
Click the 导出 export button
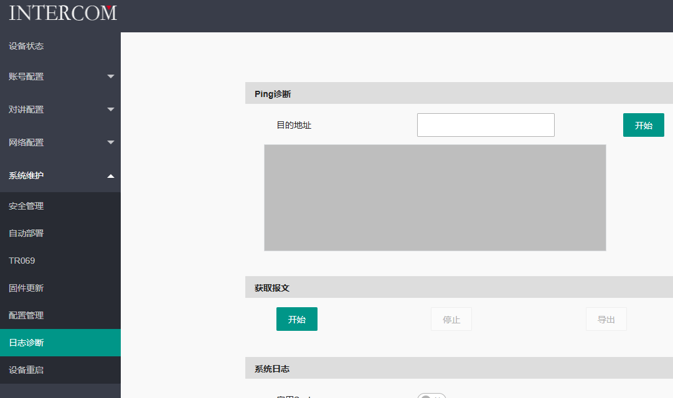pos(606,319)
